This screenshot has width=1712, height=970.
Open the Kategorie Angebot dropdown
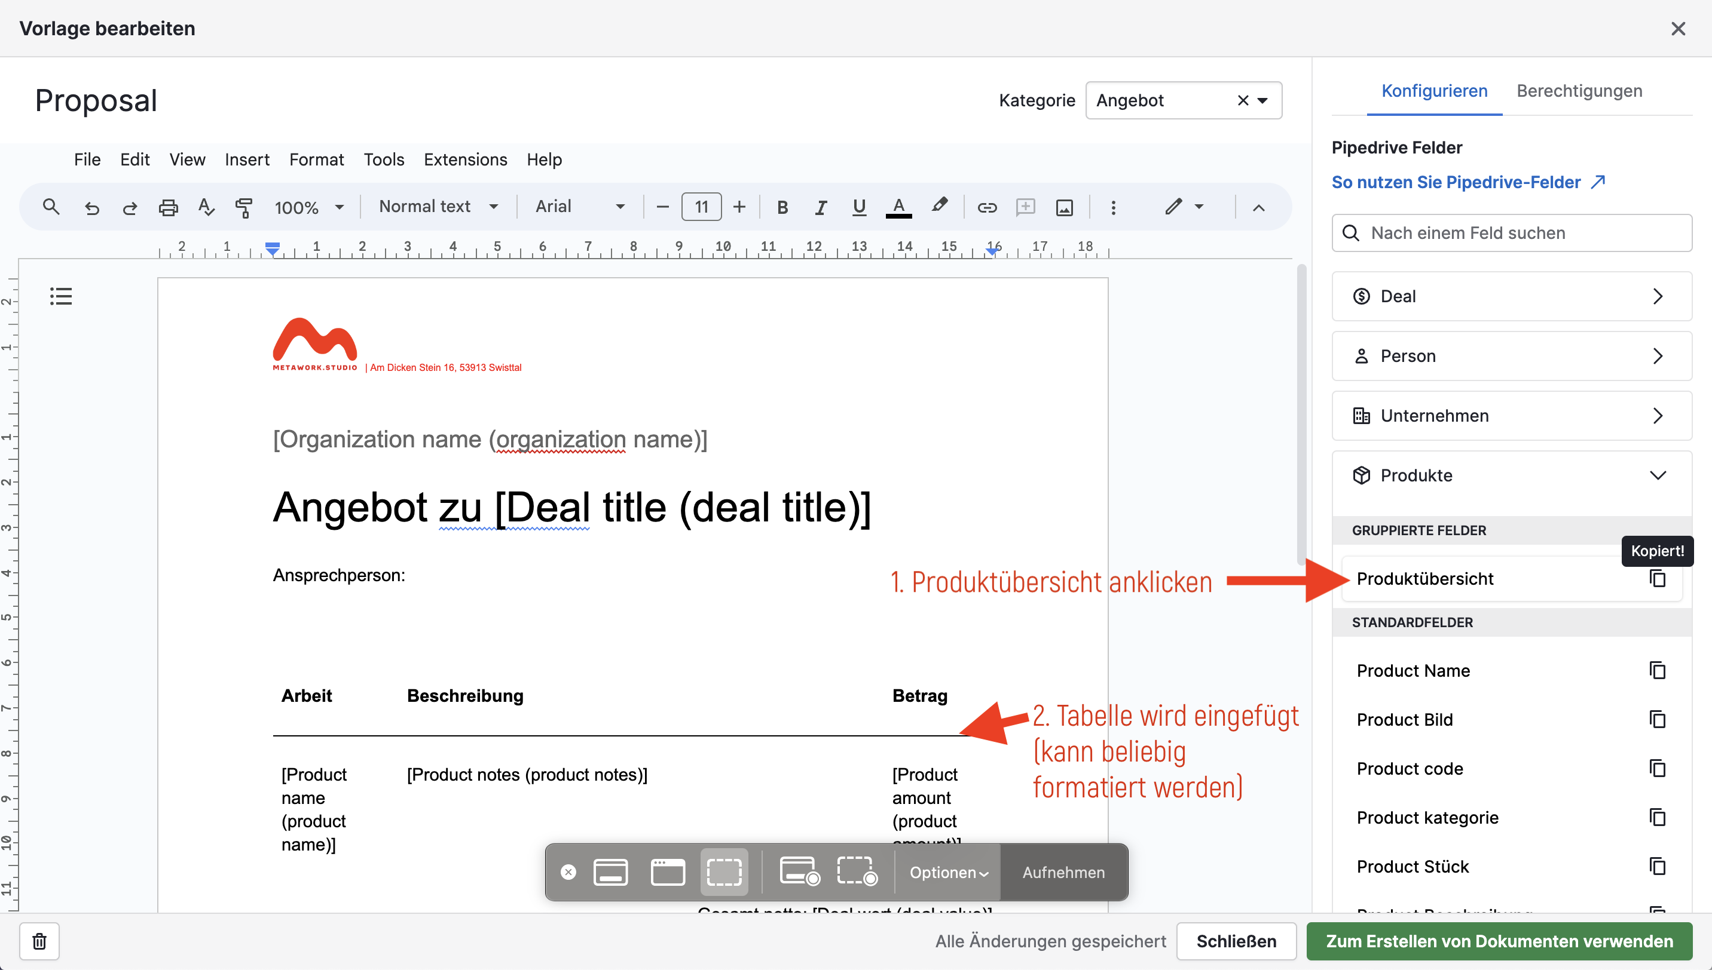coord(1262,100)
